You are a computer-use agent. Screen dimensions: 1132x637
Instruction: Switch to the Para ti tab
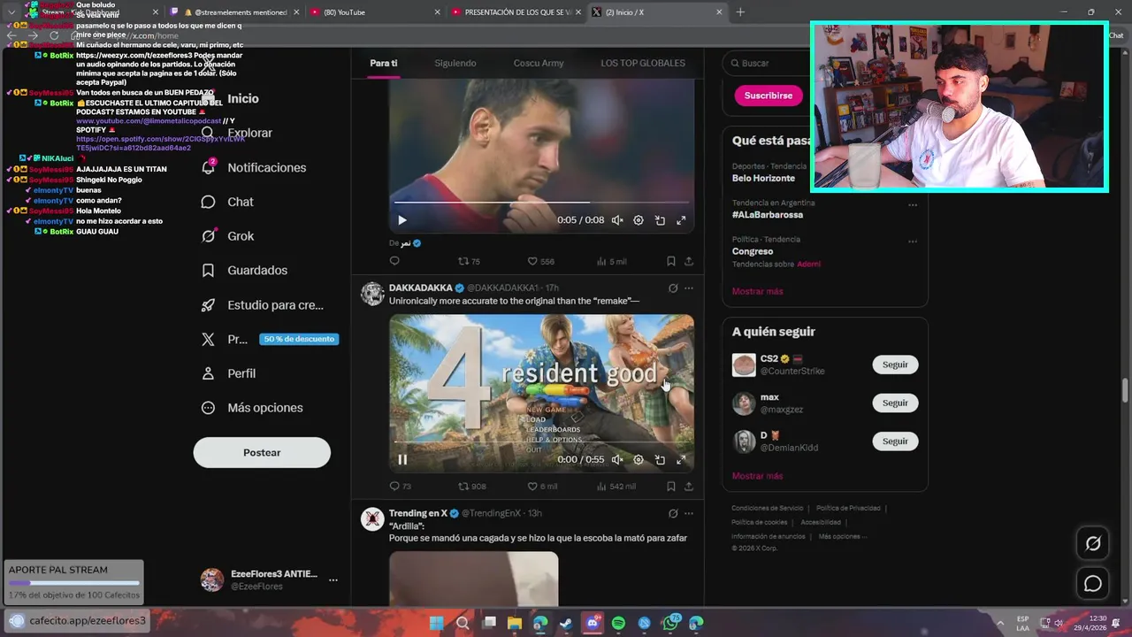point(384,63)
